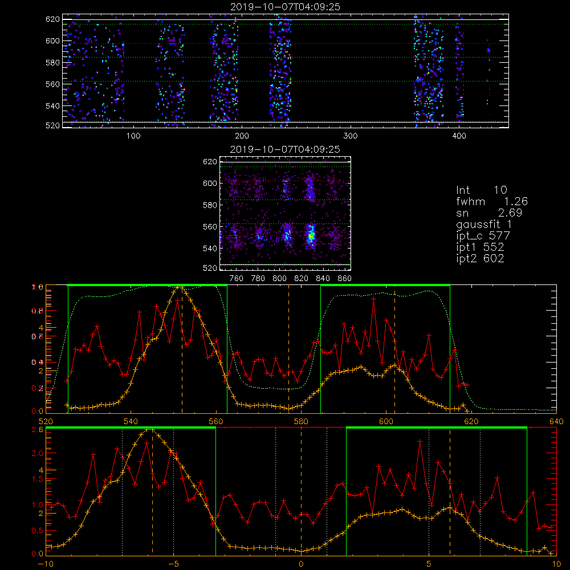Click y-axis label 540 on wide top image
Image resolution: width=570 pixels, height=570 pixels.
coord(52,106)
